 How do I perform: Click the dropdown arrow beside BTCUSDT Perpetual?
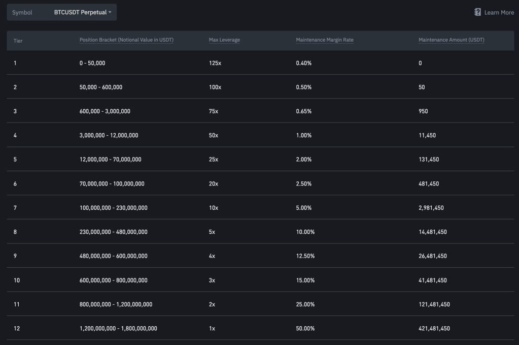110,12
